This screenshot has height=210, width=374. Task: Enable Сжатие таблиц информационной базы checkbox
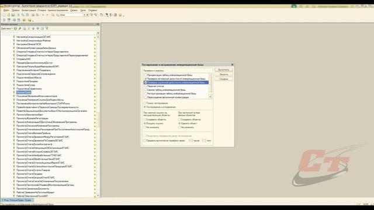pos(146,90)
